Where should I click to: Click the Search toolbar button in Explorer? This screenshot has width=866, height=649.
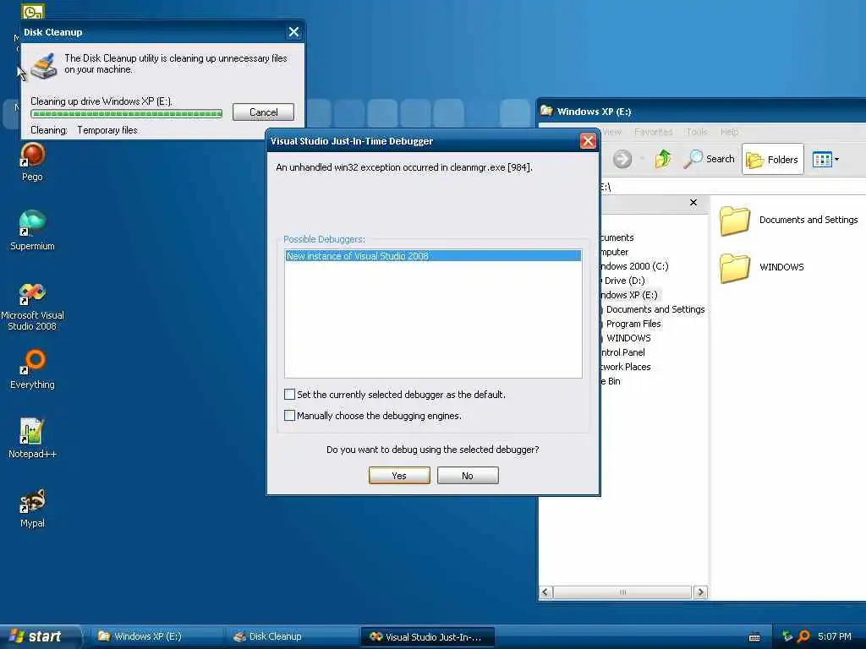click(x=709, y=159)
